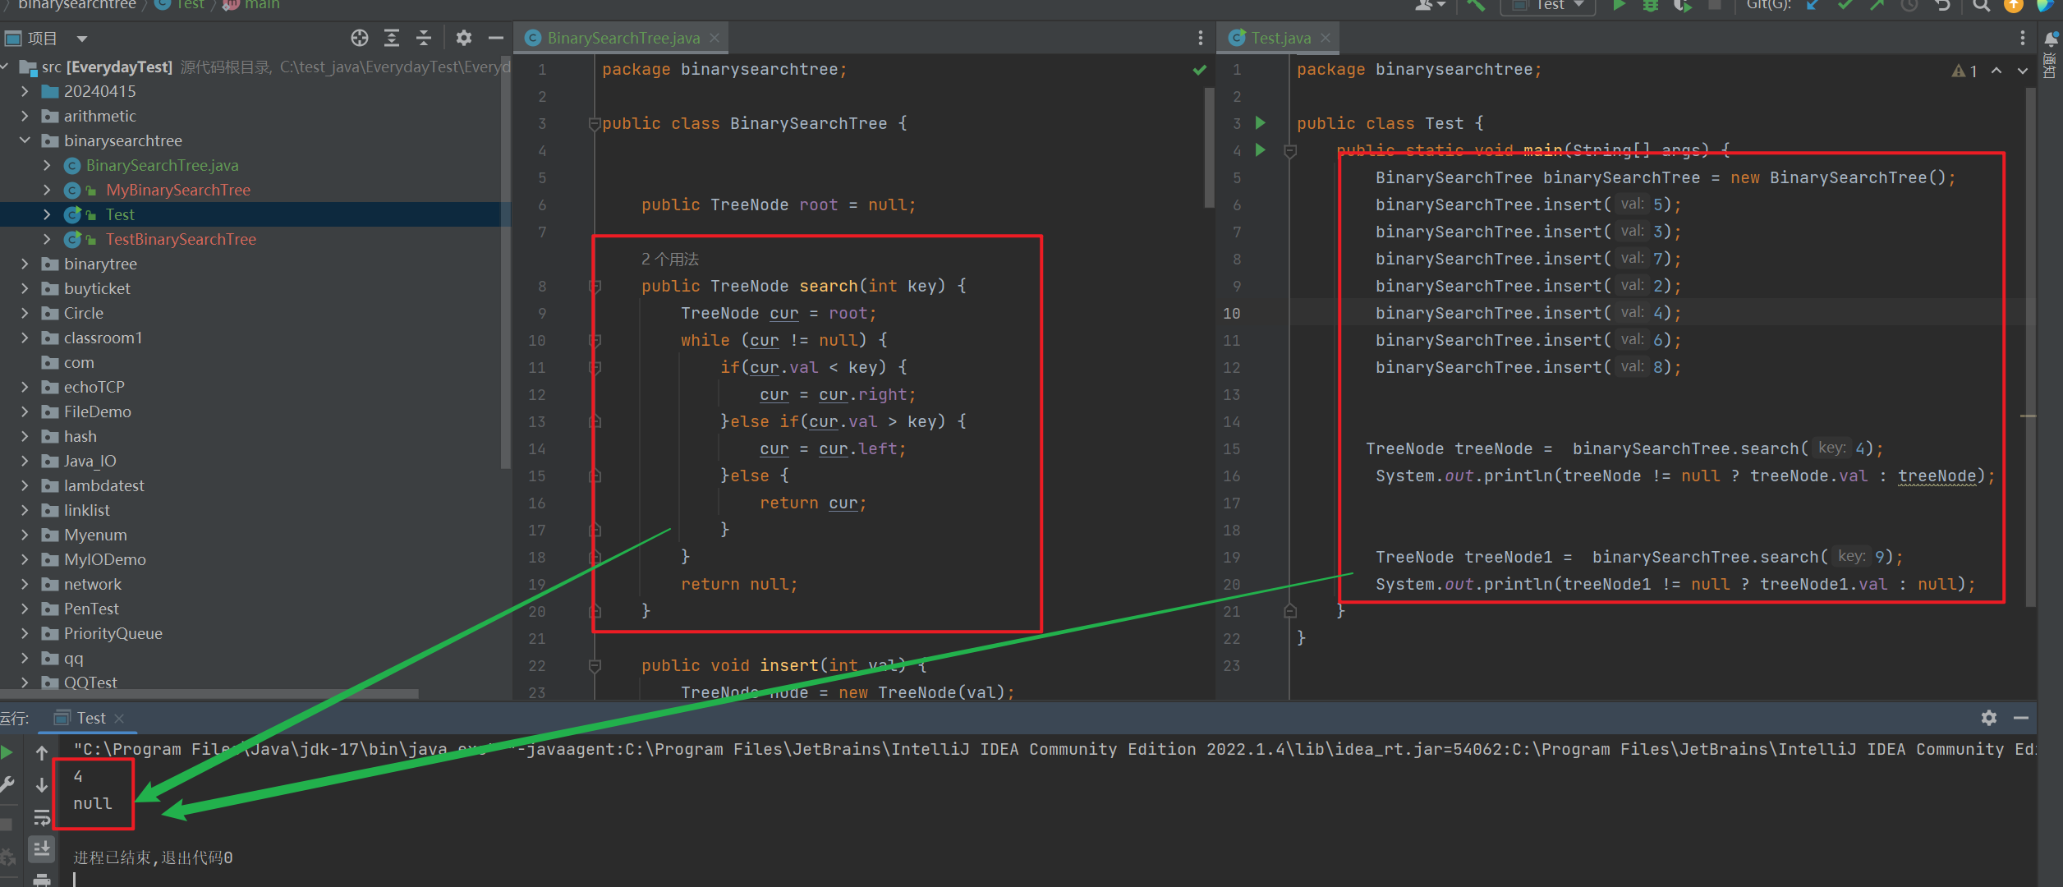This screenshot has width=2063, height=887.
Task: Open the 项目 view selector dropdown
Action: click(81, 39)
